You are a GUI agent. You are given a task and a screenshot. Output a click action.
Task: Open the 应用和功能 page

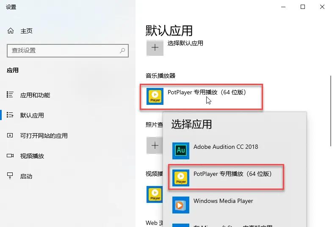[x=35, y=95]
